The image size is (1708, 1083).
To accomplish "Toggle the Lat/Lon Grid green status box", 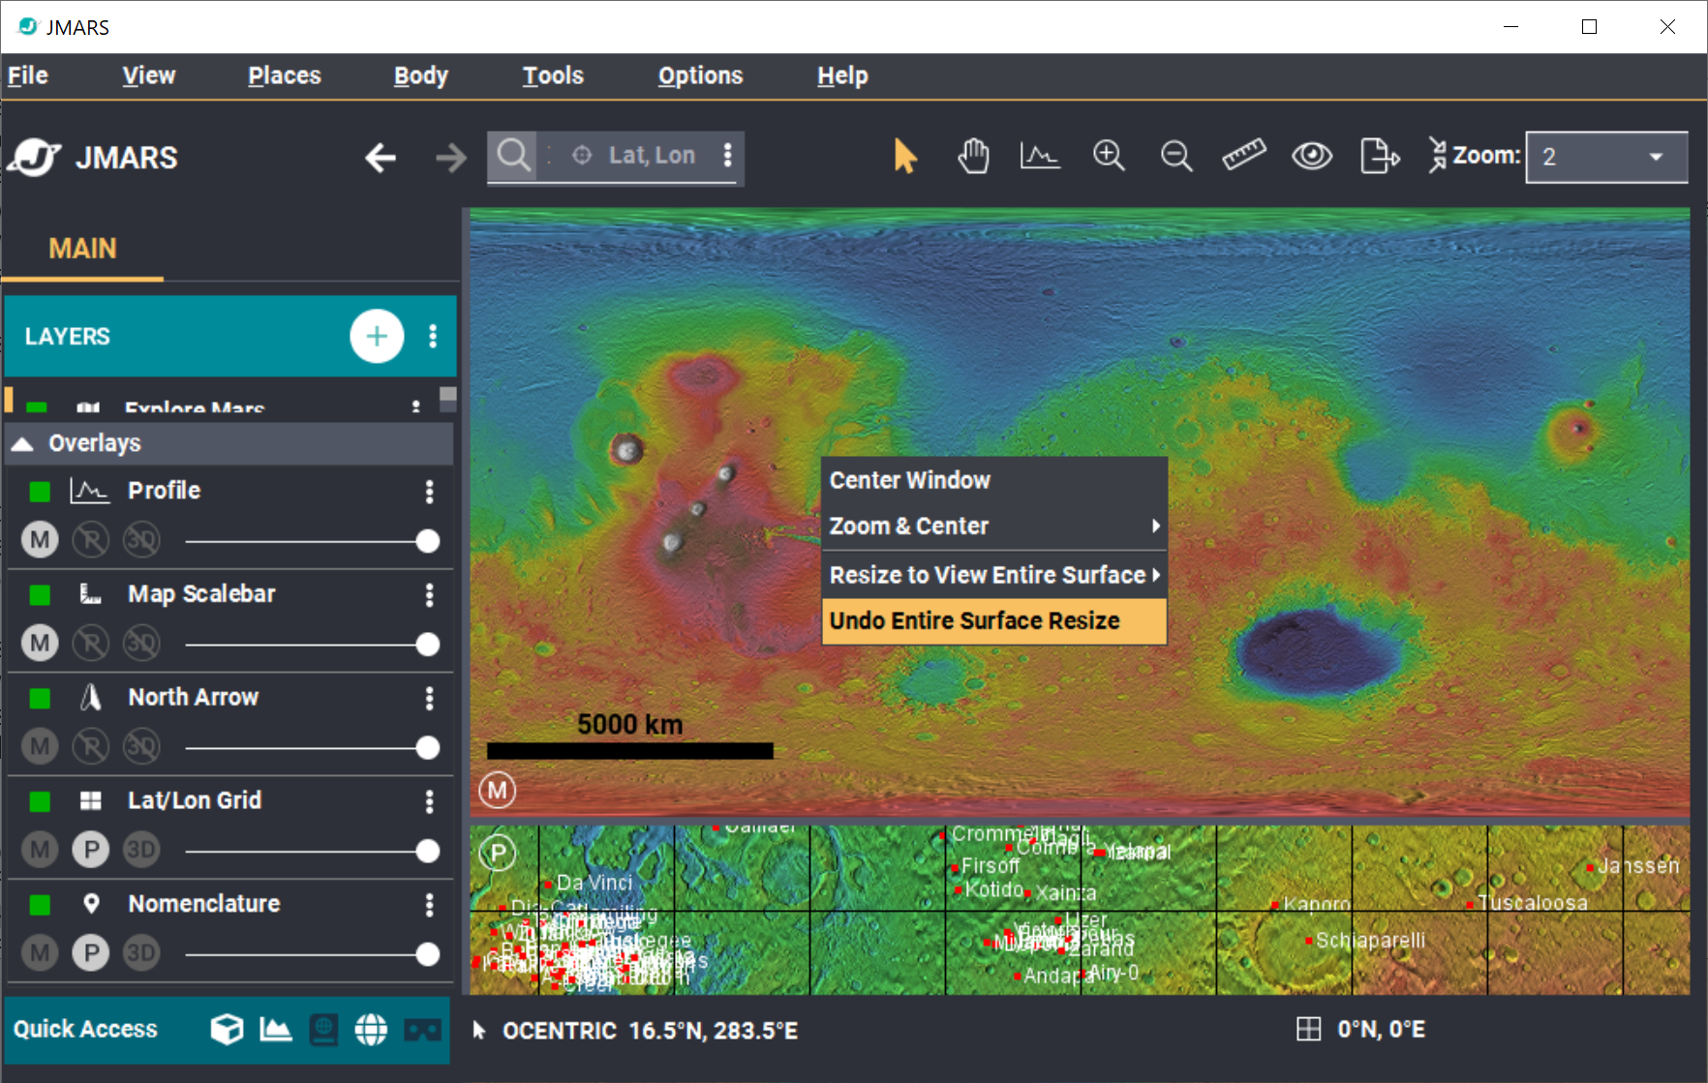I will point(40,801).
